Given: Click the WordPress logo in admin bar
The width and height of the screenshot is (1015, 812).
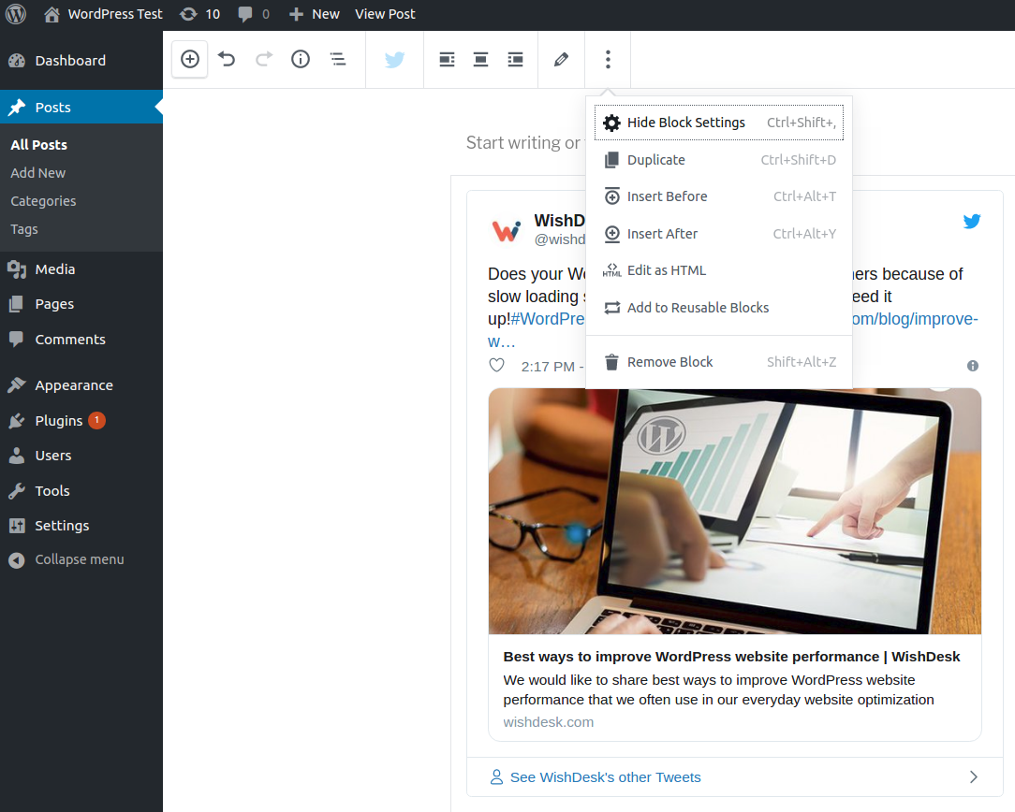Looking at the screenshot, I should click(16, 14).
